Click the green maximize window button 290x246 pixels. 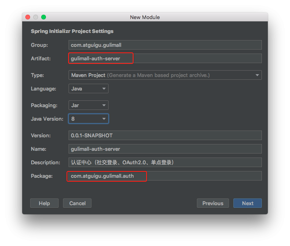click(44, 17)
